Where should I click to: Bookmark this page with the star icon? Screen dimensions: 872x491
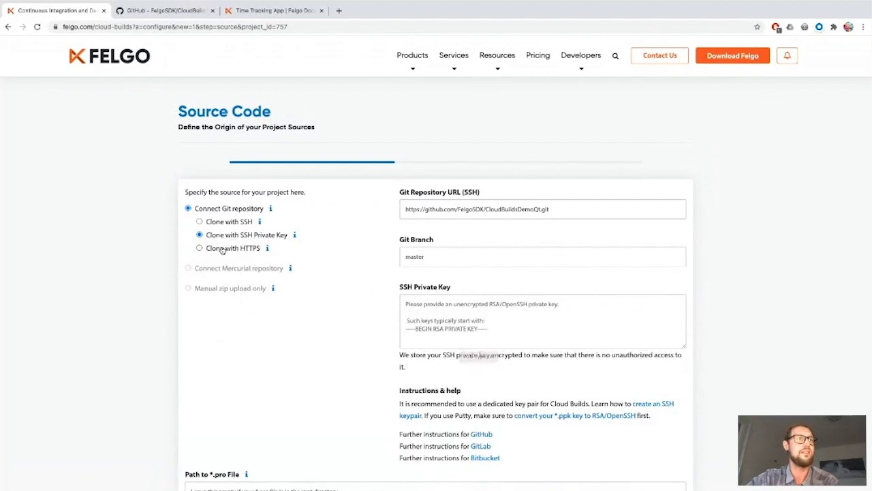click(x=757, y=27)
